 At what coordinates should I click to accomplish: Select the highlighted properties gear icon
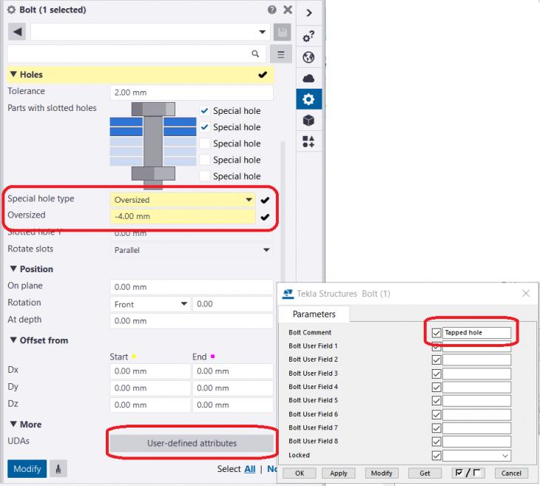[x=308, y=99]
